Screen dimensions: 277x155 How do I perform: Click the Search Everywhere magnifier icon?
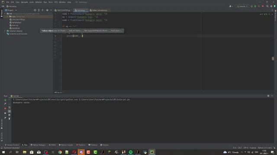pos(267,6)
